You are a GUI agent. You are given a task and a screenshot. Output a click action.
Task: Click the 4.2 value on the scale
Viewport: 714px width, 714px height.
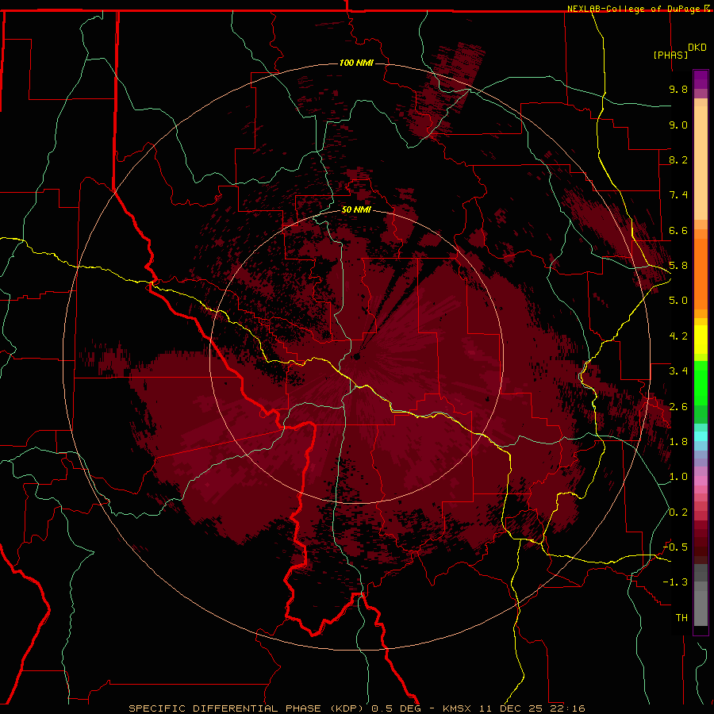click(678, 336)
